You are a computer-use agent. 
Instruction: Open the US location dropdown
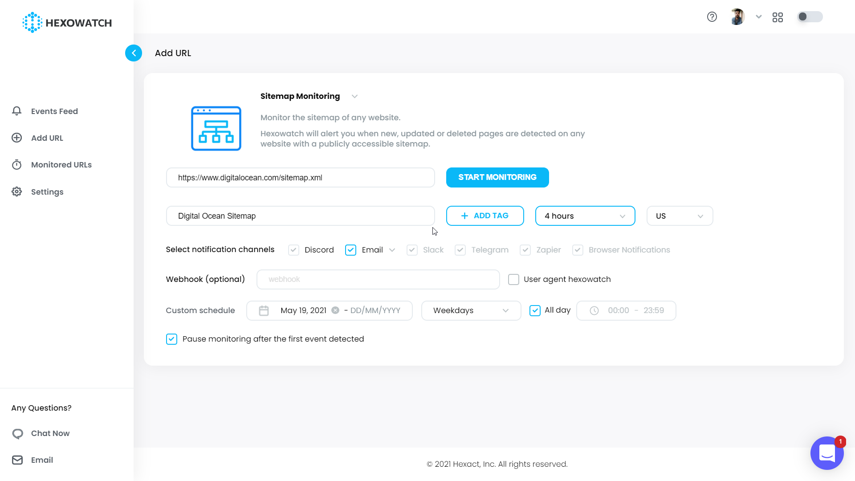click(x=680, y=216)
